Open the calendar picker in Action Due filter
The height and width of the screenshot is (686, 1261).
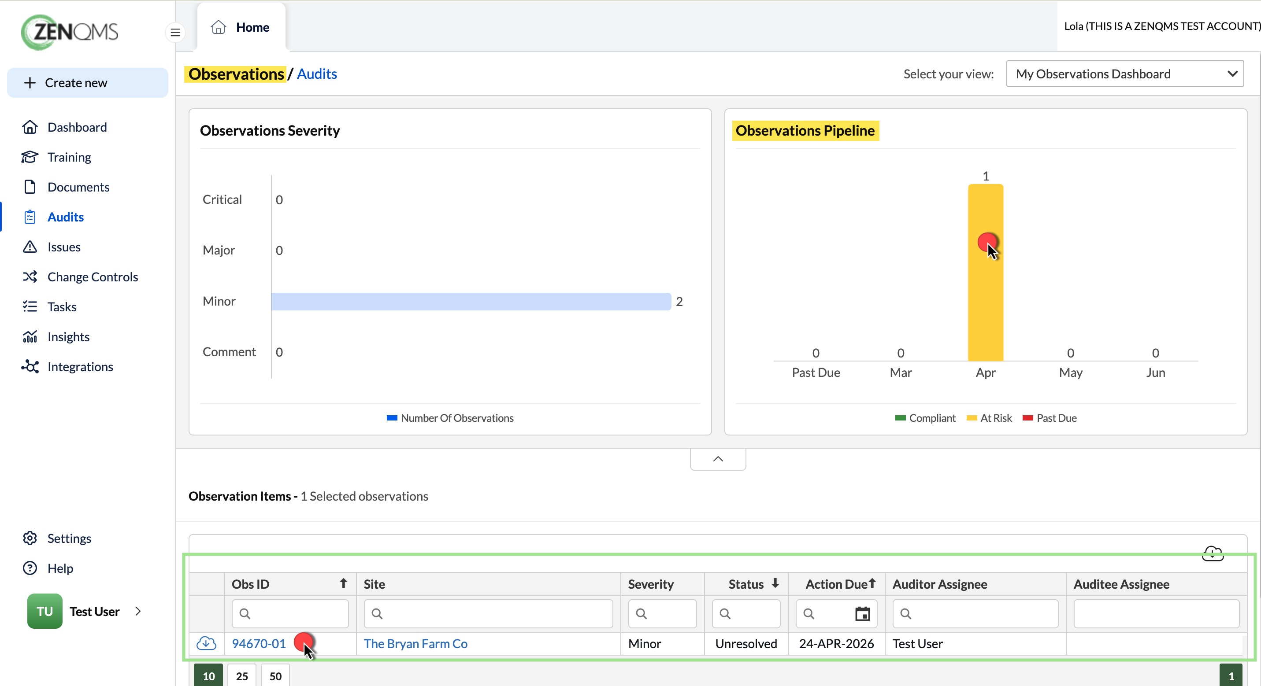[x=862, y=613]
